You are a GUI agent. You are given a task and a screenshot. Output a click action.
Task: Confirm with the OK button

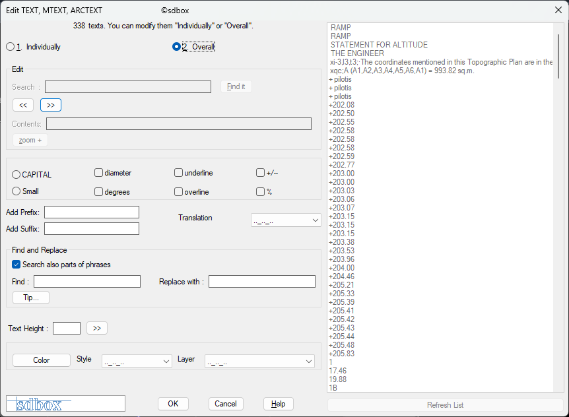(x=173, y=404)
